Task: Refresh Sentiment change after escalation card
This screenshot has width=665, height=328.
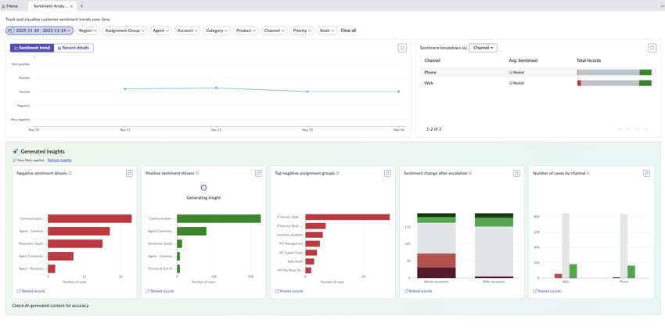Action: click(516, 173)
